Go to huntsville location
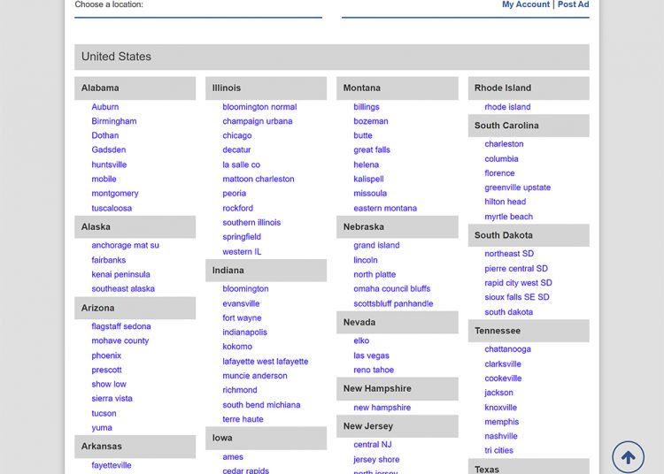 109,164
